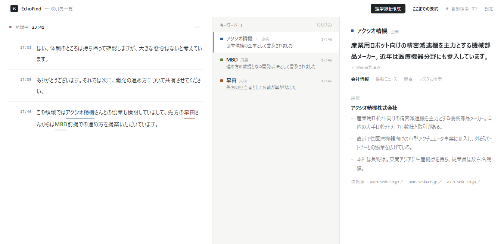The width and height of the screenshot is (504, 244).
Task: Click 議事録を作成 button
Action: coord(388,9)
